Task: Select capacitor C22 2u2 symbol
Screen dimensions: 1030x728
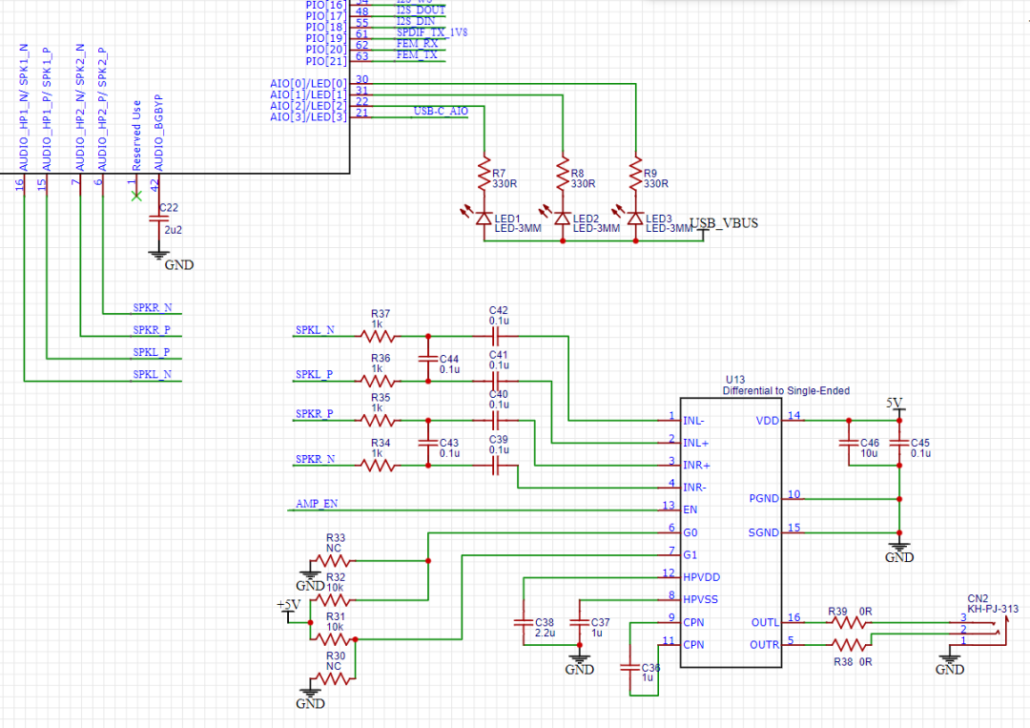Action: pyautogui.click(x=158, y=218)
